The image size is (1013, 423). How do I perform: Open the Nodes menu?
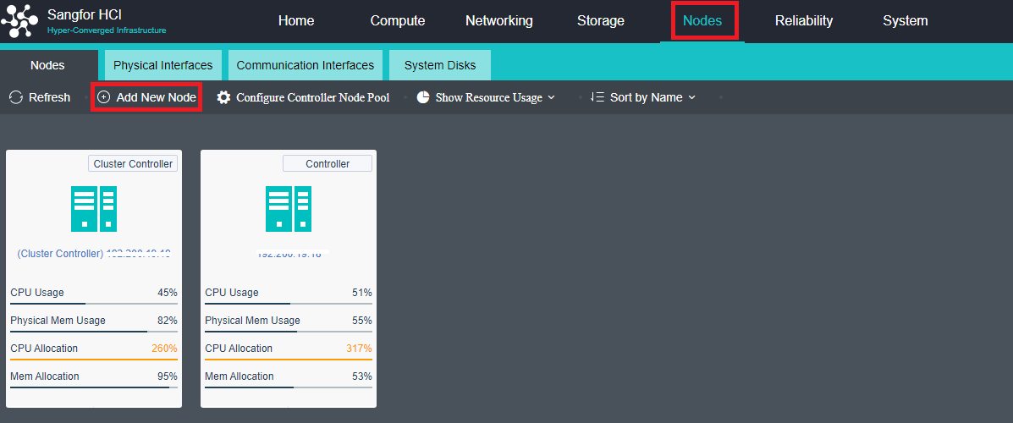[702, 20]
